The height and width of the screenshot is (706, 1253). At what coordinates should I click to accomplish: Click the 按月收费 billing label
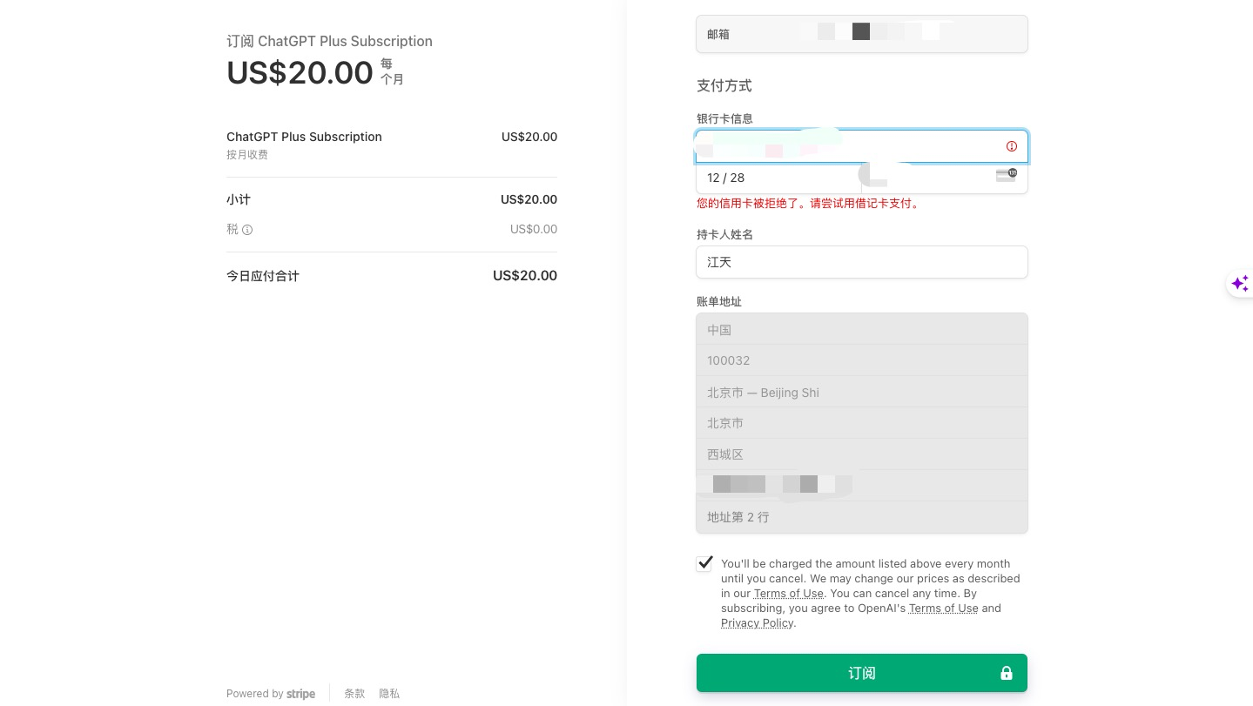point(247,155)
